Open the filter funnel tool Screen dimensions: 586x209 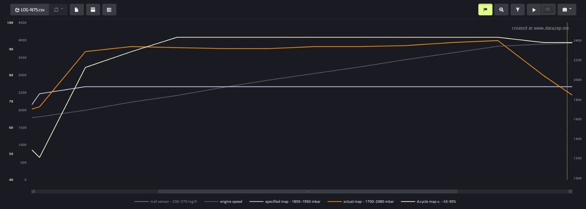point(518,10)
